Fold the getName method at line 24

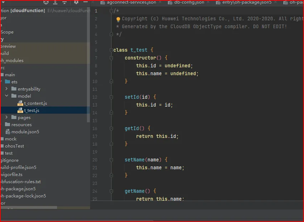pos(111,191)
